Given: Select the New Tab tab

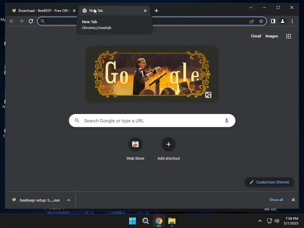Looking at the screenshot, I should click(114, 11).
